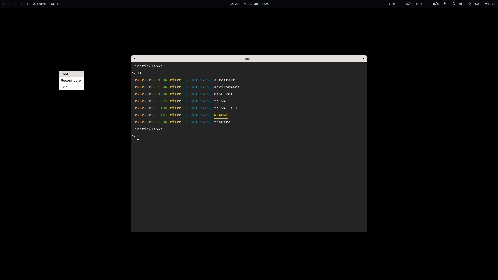The image size is (498, 280).
Task: Click the clock showing 22:28
Action: 234,4
